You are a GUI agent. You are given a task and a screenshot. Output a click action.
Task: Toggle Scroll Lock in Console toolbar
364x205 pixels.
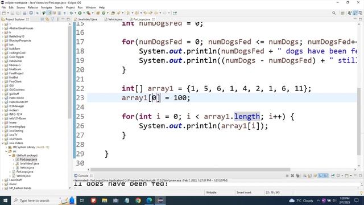click(309, 176)
